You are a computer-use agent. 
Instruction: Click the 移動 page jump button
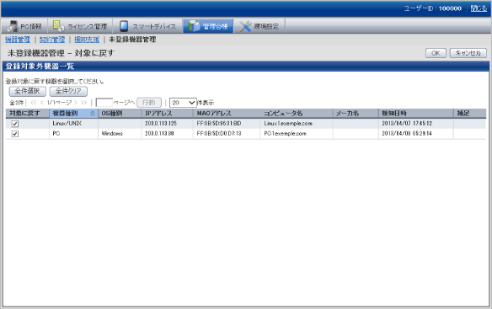[x=149, y=103]
